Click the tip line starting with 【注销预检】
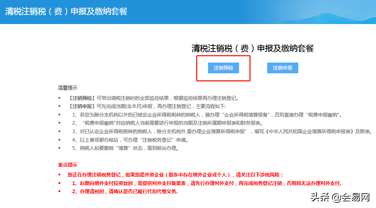Viewport: 376px width, 208px height. (153, 98)
